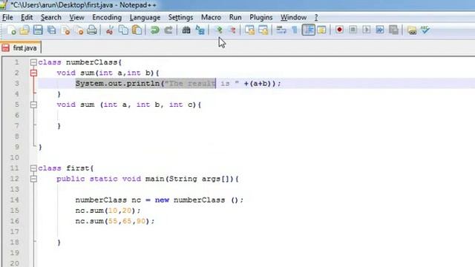Image resolution: width=475 pixels, height=267 pixels.
Task: Click line number 10 in the margin
Action: (14, 158)
